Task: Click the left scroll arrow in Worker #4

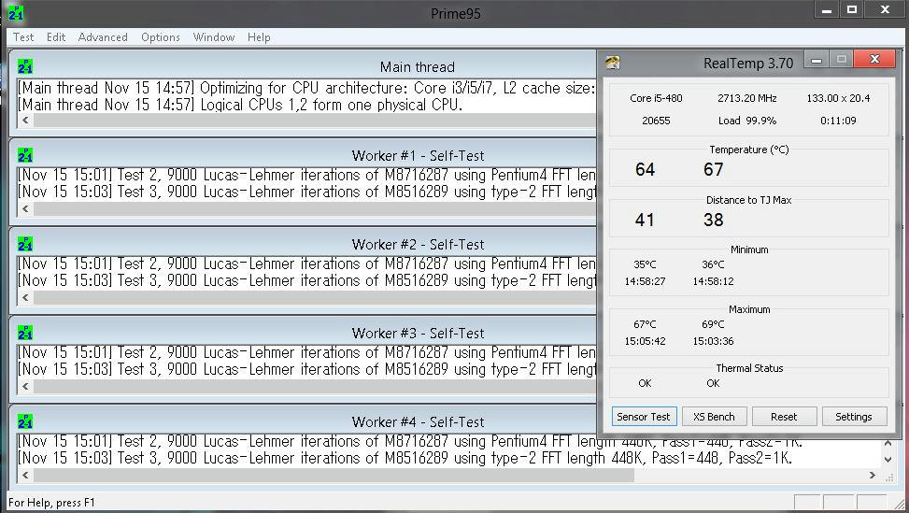Action: coord(25,475)
